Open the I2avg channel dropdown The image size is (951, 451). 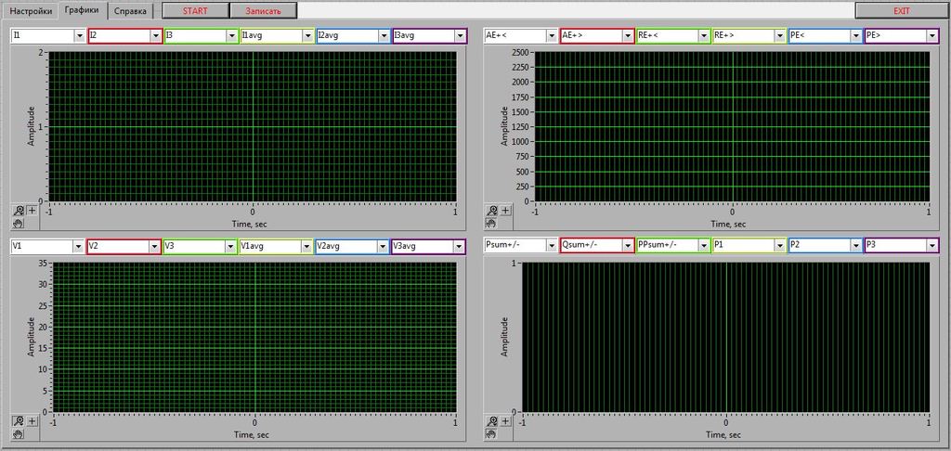point(354,36)
